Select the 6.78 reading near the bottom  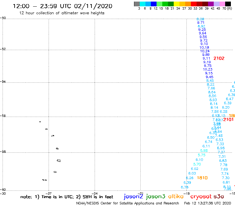(185, 187)
